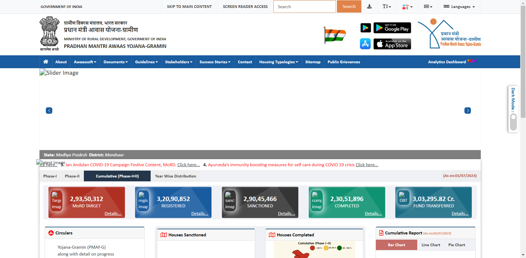The image size is (526, 258).
Task: Click the Government of India label
Action: 61,7
